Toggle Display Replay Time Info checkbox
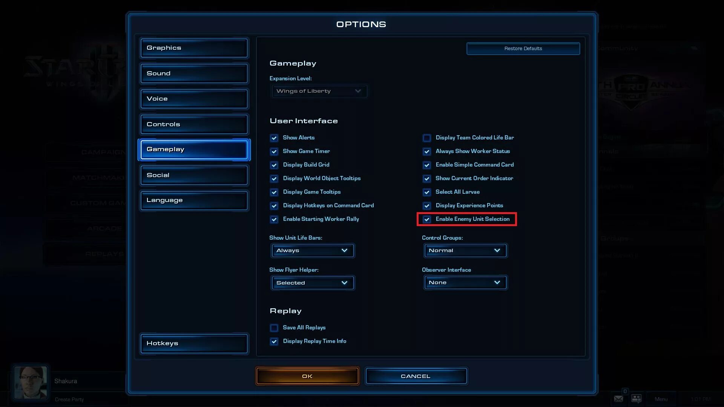Screen dimensions: 724x407 [274, 341]
